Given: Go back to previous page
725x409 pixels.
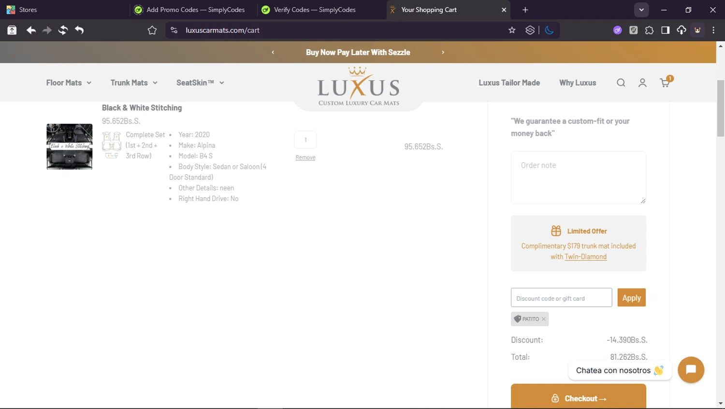Looking at the screenshot, I should [x=31, y=30].
